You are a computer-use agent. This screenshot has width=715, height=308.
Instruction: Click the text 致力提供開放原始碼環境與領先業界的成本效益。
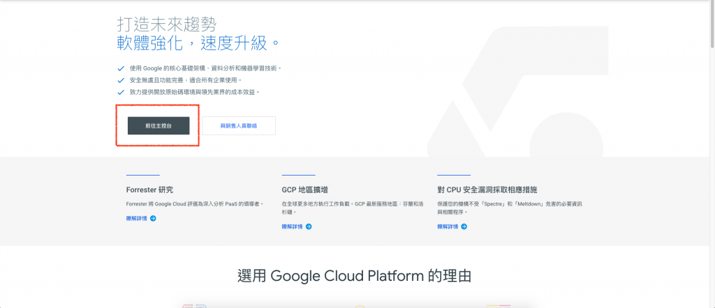pyautogui.click(x=195, y=93)
